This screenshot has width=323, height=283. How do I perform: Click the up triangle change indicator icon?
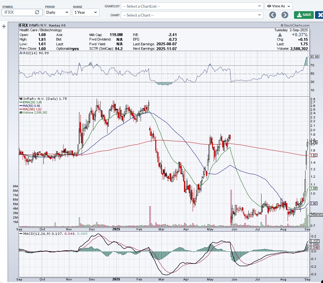(280, 35)
